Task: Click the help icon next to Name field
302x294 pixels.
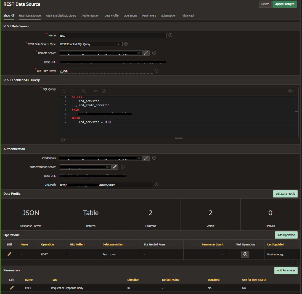Action: point(170,35)
